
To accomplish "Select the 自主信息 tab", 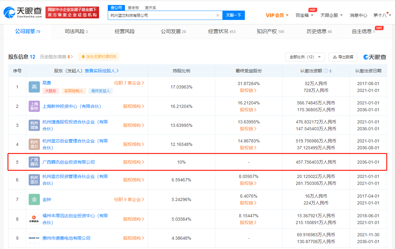I will click(x=363, y=31).
